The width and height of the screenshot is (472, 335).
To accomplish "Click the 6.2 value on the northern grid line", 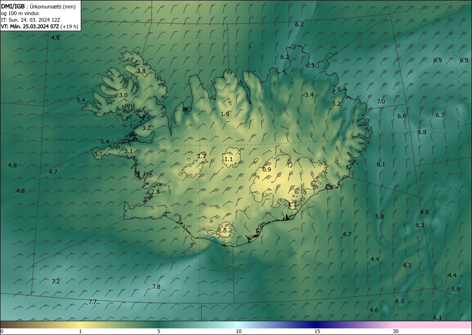I will coord(299,25).
